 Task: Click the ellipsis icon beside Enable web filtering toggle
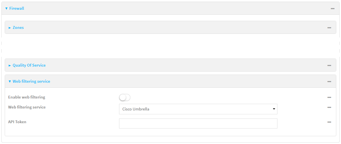pyautogui.click(x=329, y=97)
